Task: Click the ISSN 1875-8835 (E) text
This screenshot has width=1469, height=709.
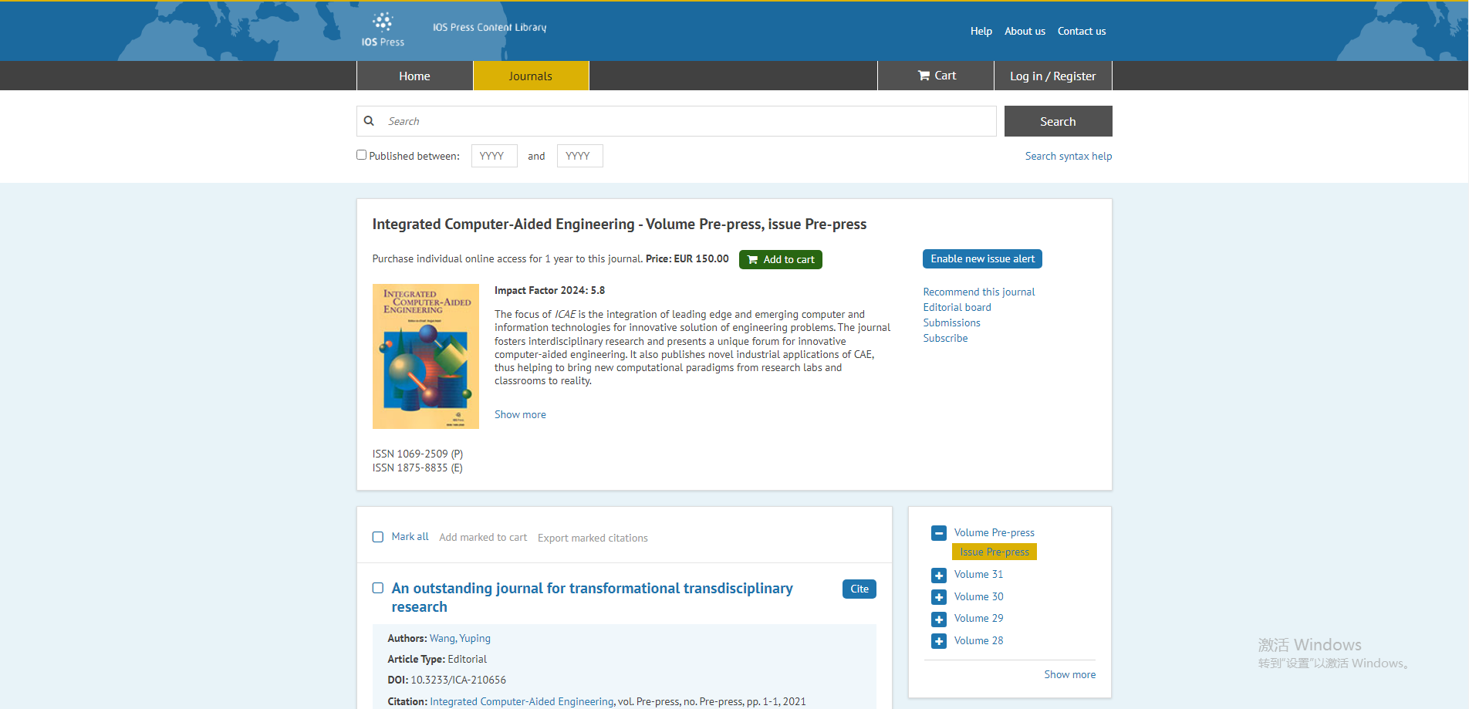Action: 417,468
